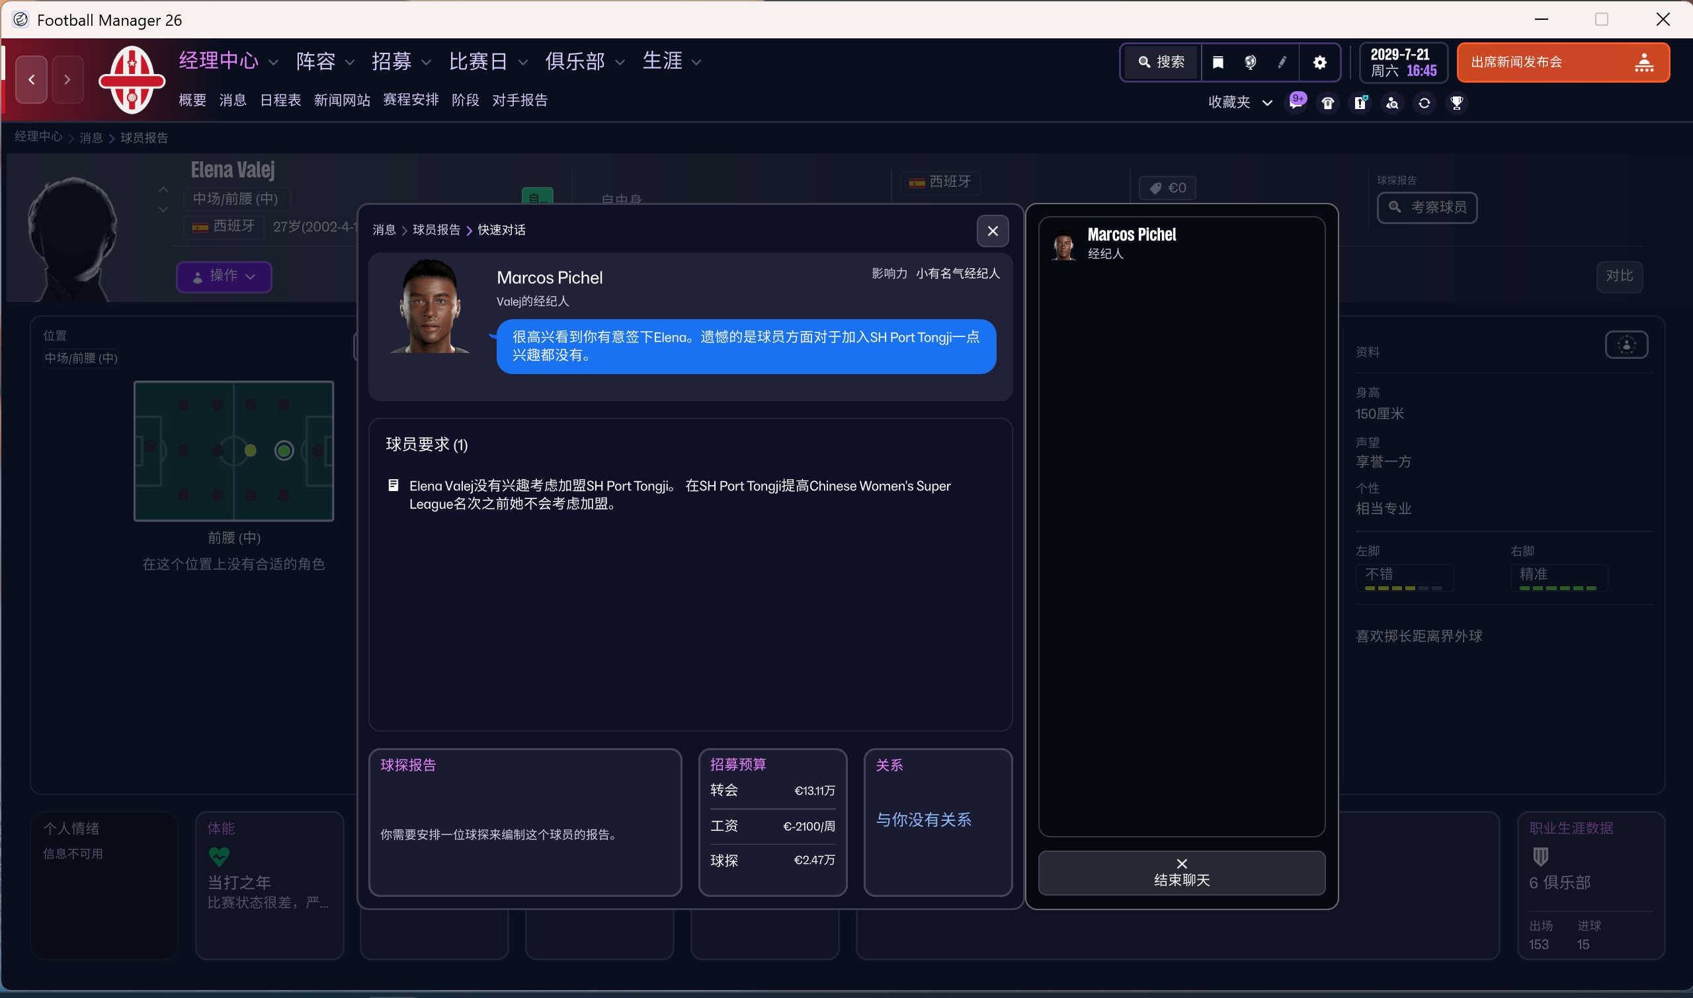Open the trophy competitions shortcut icon

[x=1457, y=103]
